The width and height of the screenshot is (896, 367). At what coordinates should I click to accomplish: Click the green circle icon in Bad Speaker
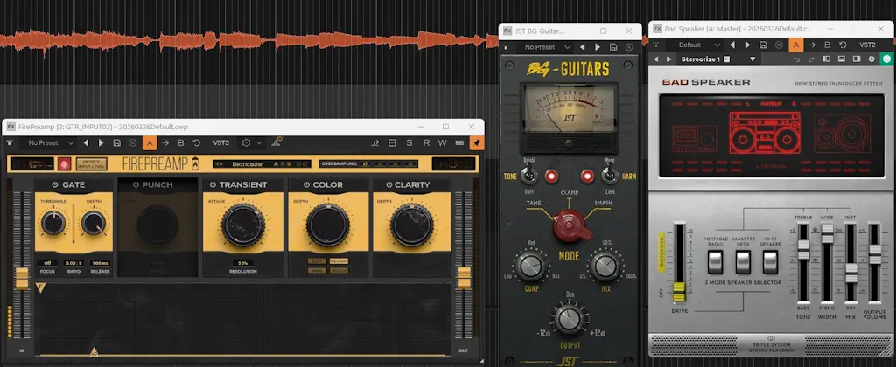885,59
